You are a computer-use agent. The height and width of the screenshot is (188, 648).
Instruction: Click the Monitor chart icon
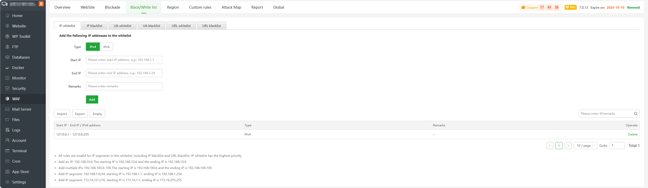7,78
